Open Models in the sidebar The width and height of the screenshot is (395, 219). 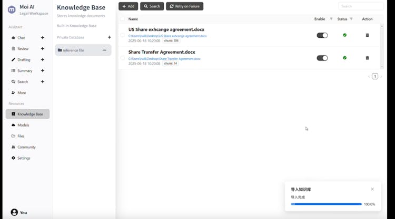[x=23, y=125]
